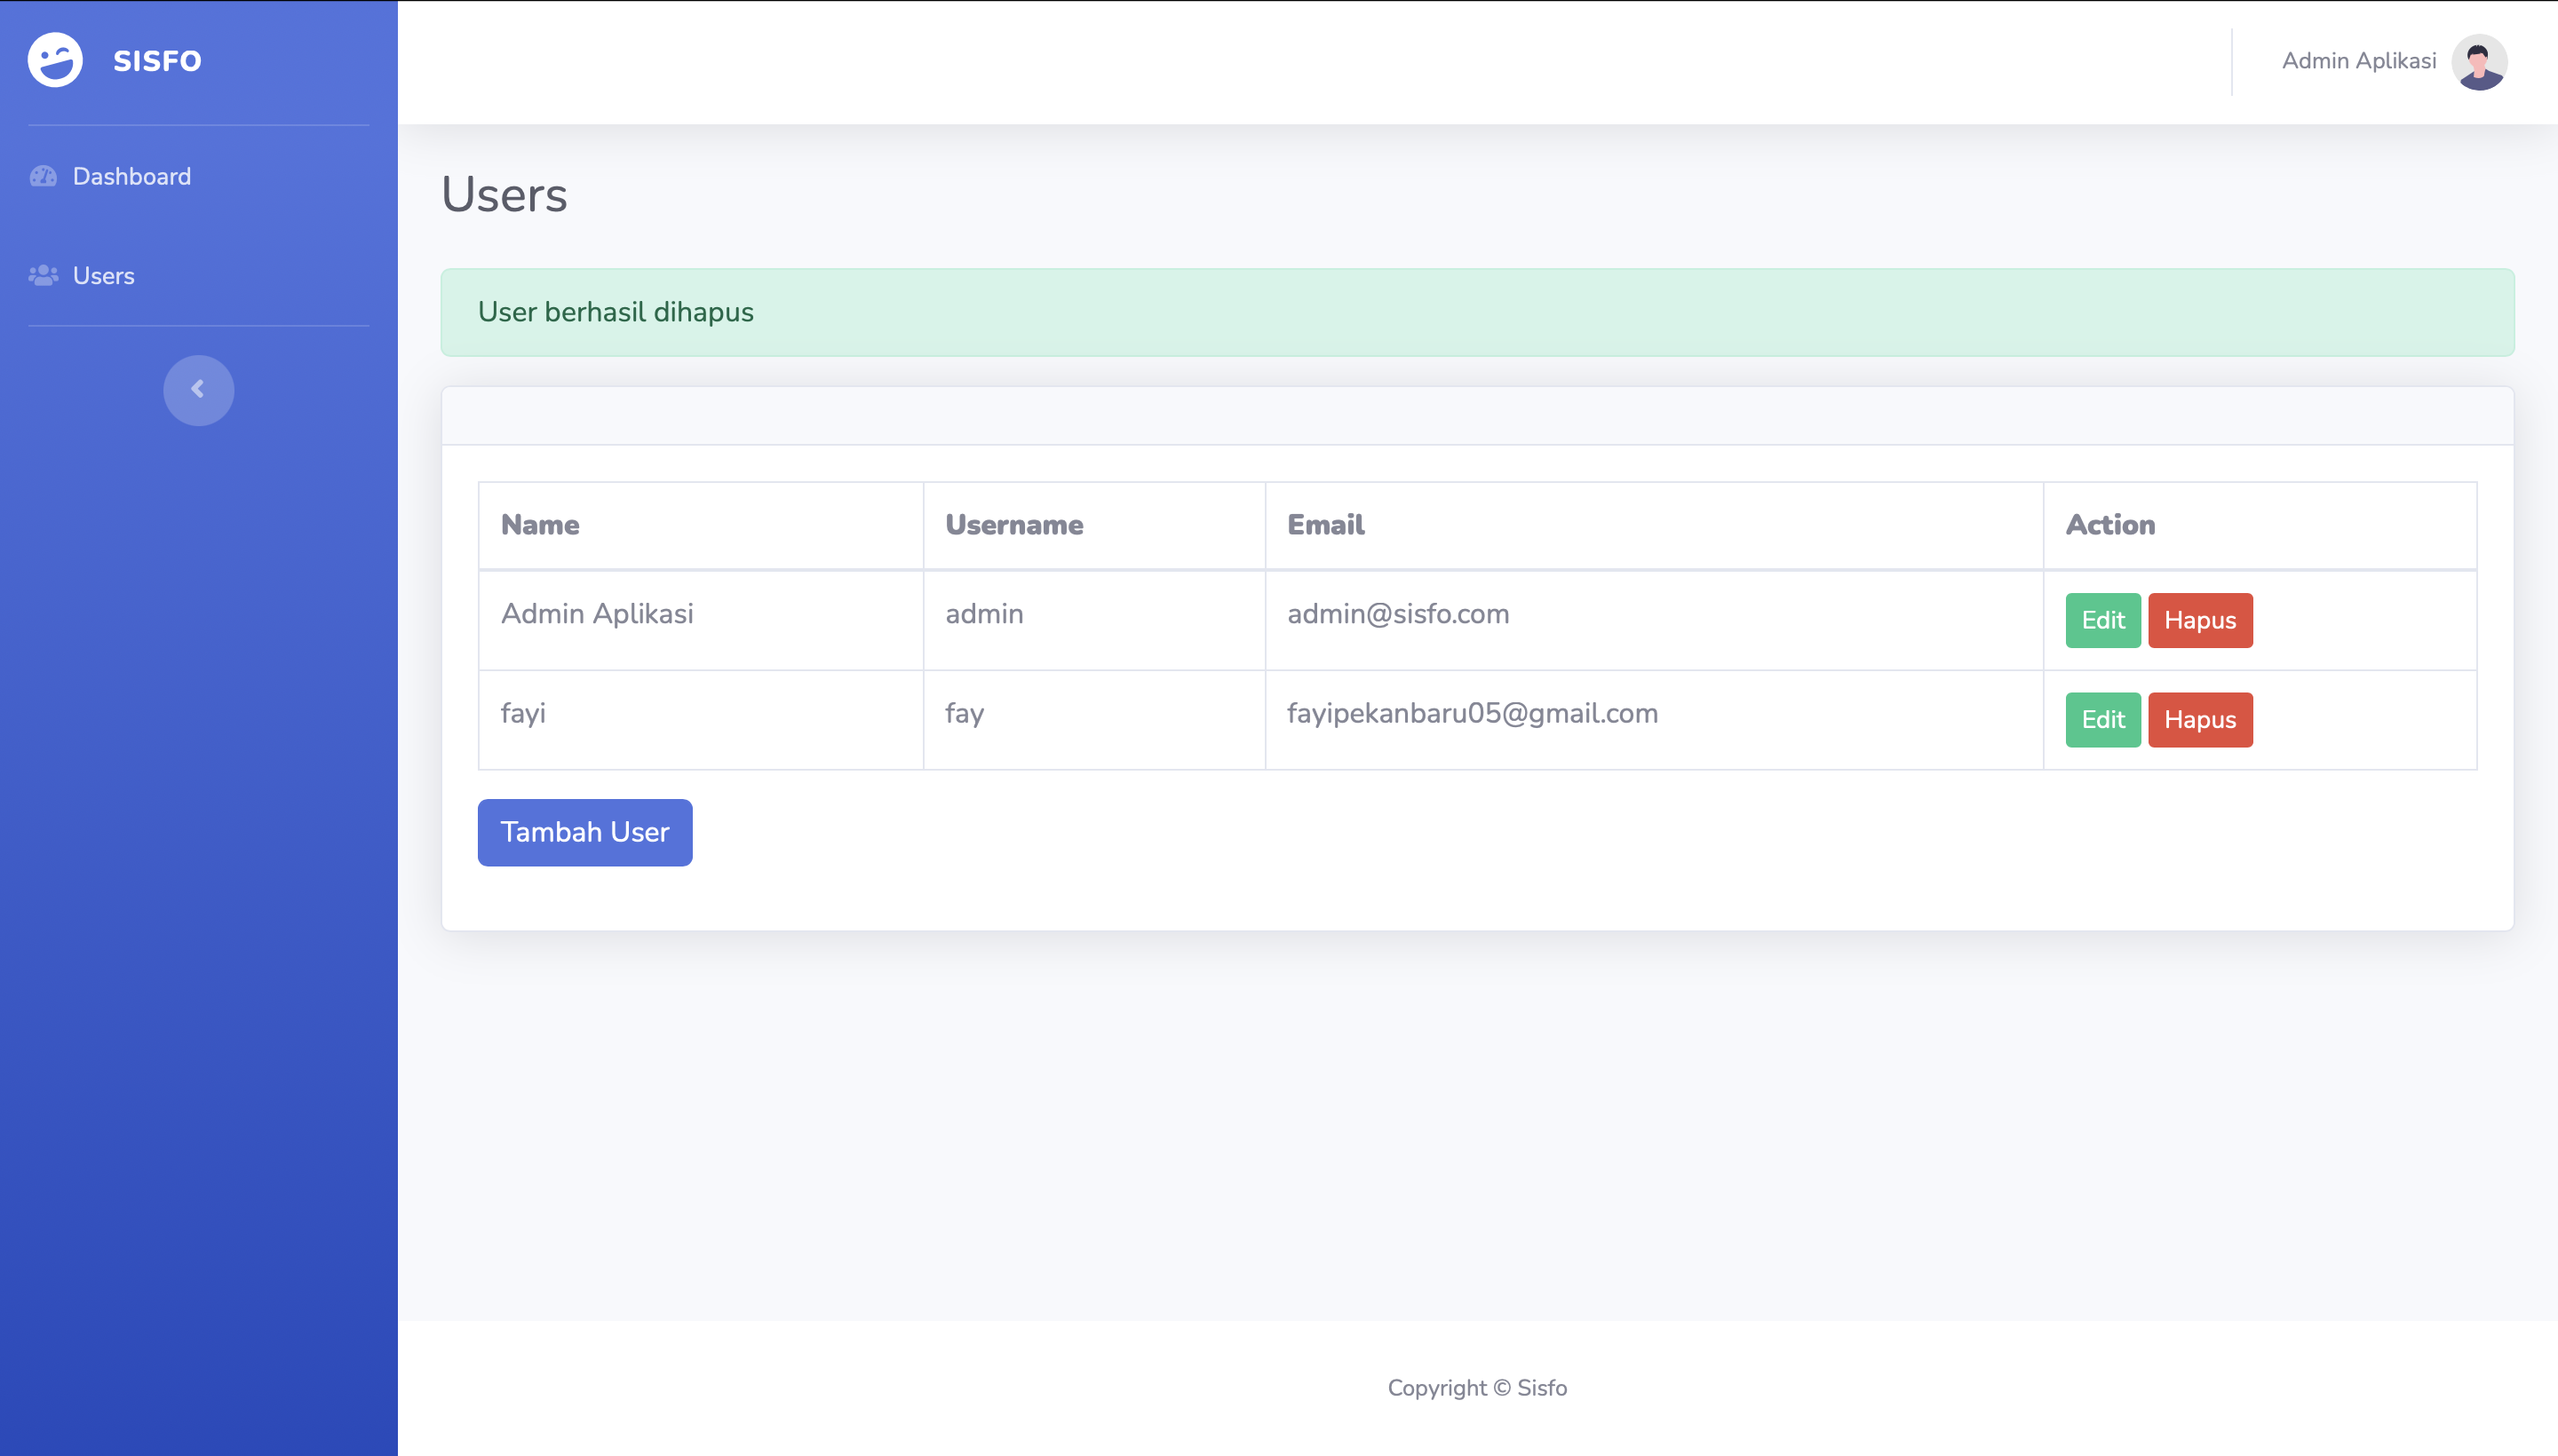The height and width of the screenshot is (1456, 2558).
Task: Click the "User berhasil dihapus" alert banner
Action: (x=1476, y=312)
